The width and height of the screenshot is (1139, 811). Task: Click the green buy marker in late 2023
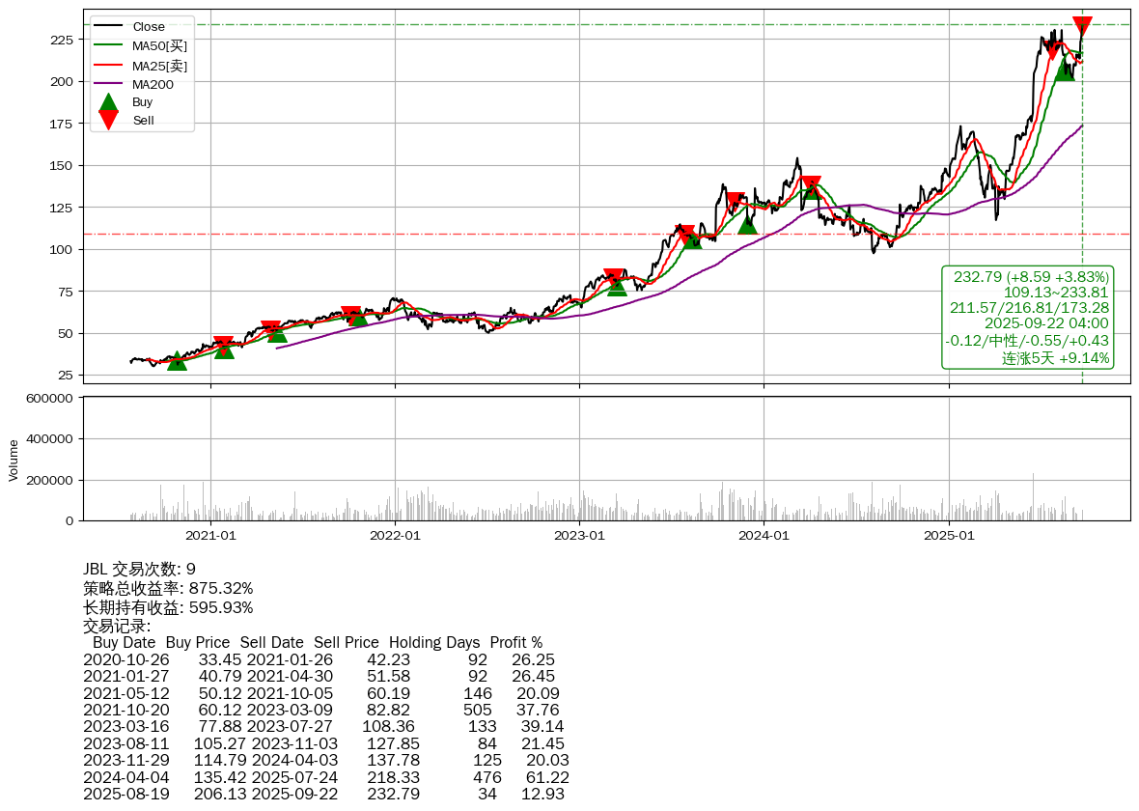(747, 224)
